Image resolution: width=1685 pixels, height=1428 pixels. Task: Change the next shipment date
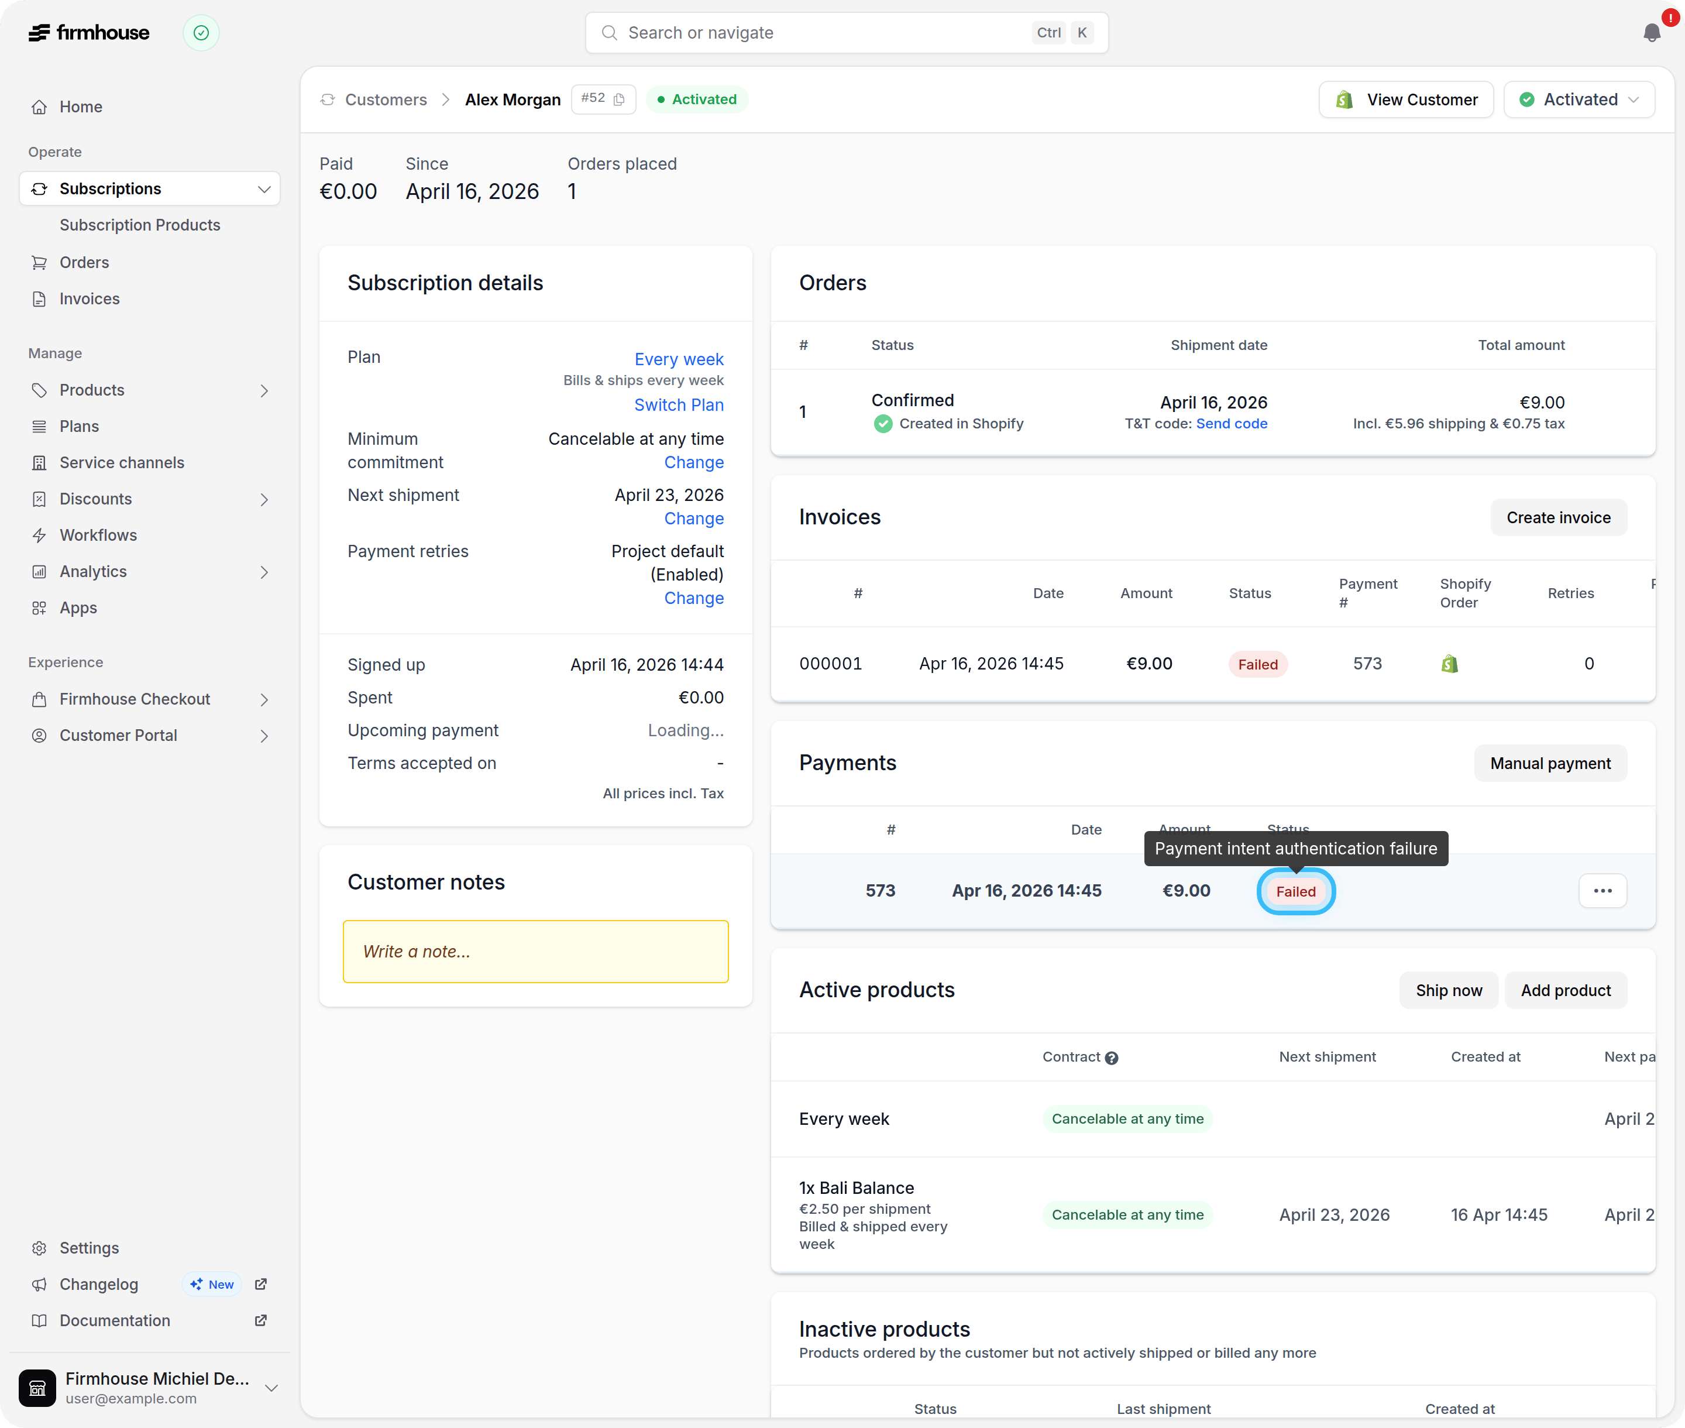pos(694,519)
